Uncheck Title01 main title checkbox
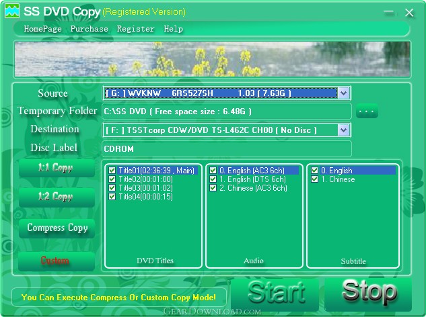The height and width of the screenshot is (317, 426). [x=112, y=171]
